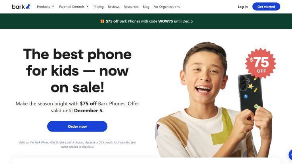
Task: Click the red $75 OFF badge
Action: 260,64
